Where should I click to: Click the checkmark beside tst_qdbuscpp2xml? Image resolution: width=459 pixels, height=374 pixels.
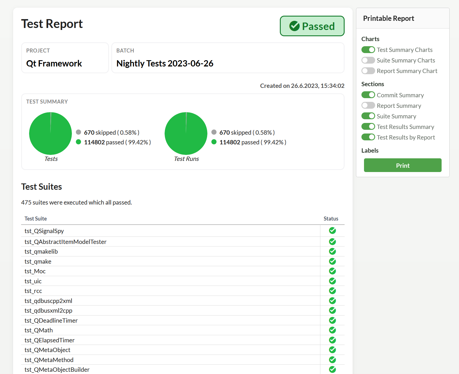(x=332, y=300)
